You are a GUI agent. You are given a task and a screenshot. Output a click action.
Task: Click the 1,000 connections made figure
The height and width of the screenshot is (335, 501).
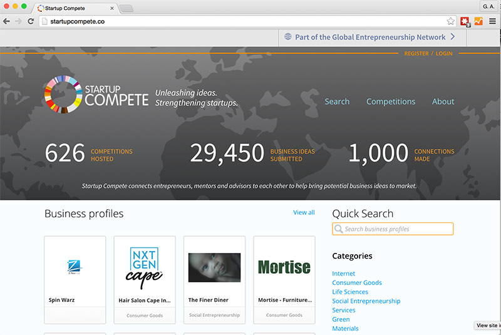pyautogui.click(x=378, y=153)
